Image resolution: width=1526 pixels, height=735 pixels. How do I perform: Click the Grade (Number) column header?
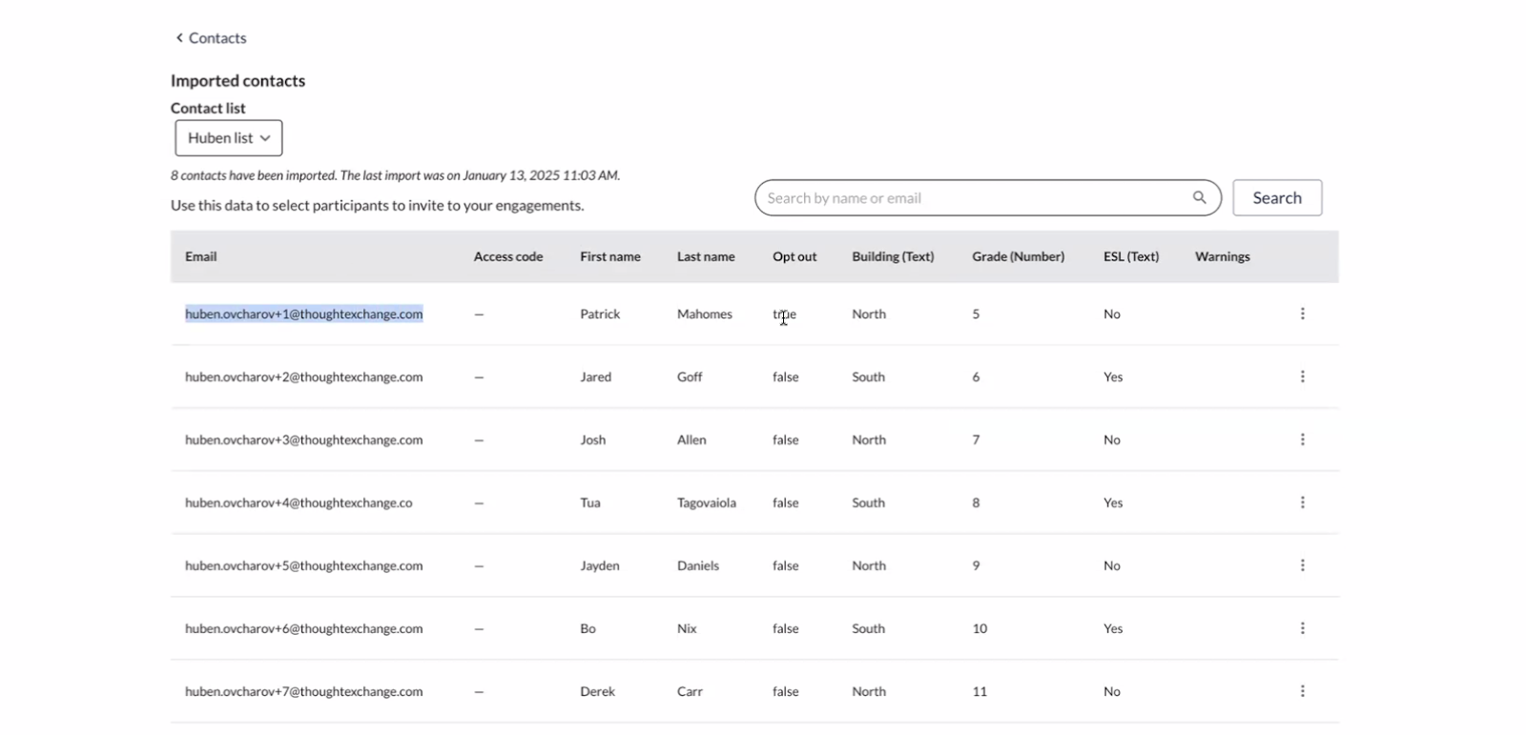pyautogui.click(x=1019, y=256)
